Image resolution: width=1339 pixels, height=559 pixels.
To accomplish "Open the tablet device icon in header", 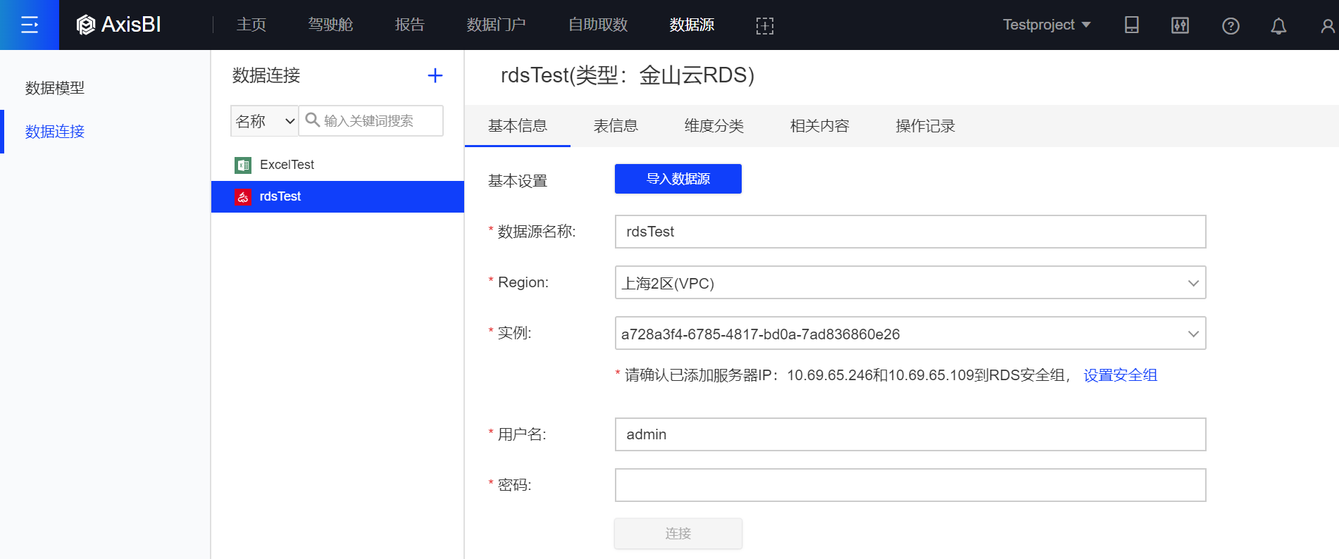I will point(1131,25).
